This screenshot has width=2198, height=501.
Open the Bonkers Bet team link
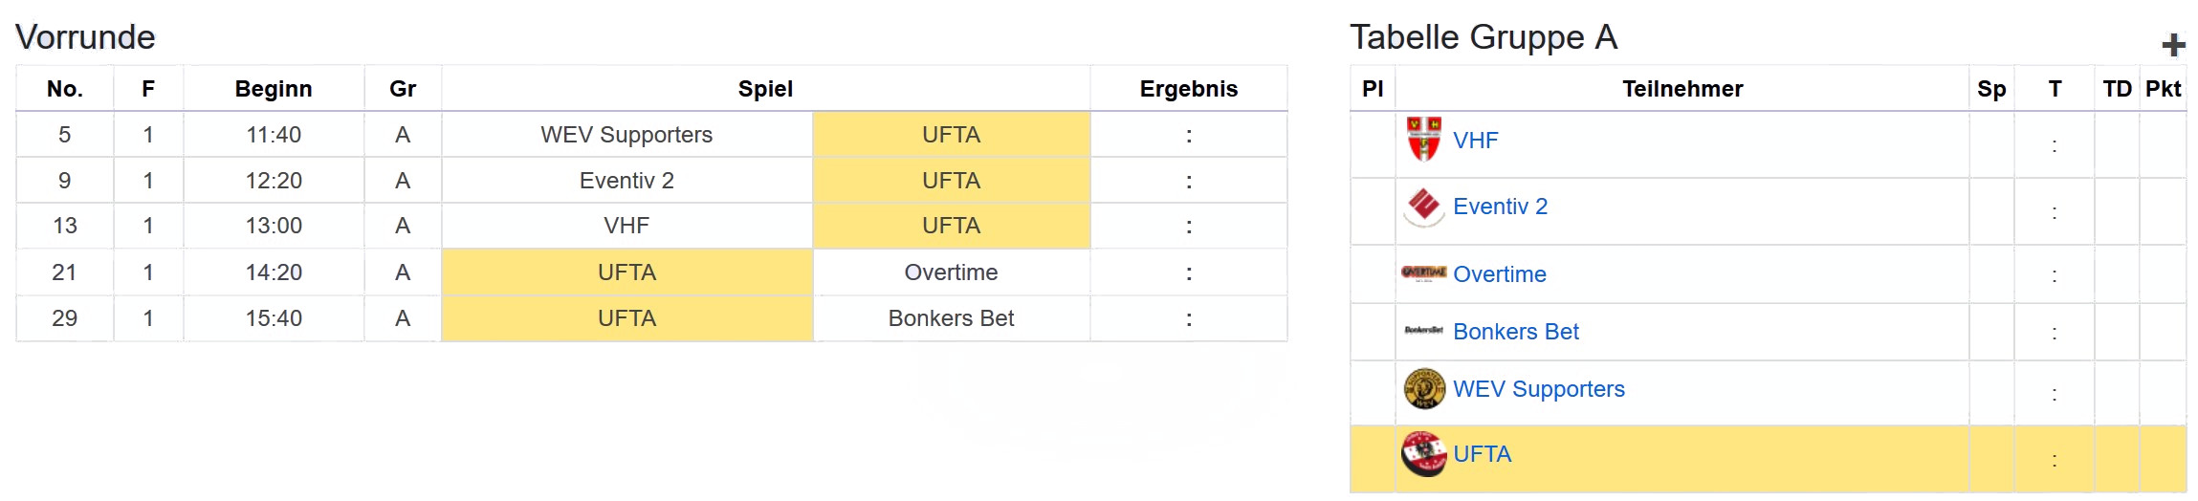(1515, 332)
